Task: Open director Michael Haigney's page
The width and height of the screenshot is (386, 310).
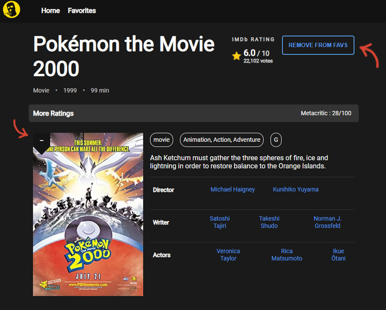Action: (233, 189)
